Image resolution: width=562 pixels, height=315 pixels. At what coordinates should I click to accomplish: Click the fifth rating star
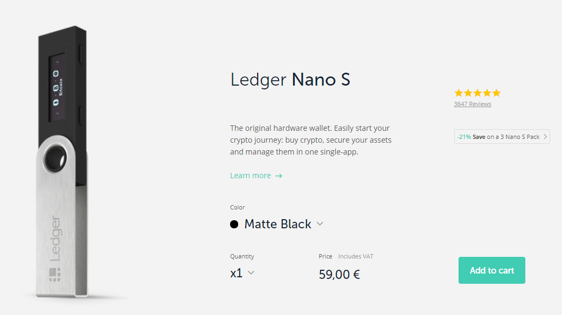tap(496, 93)
